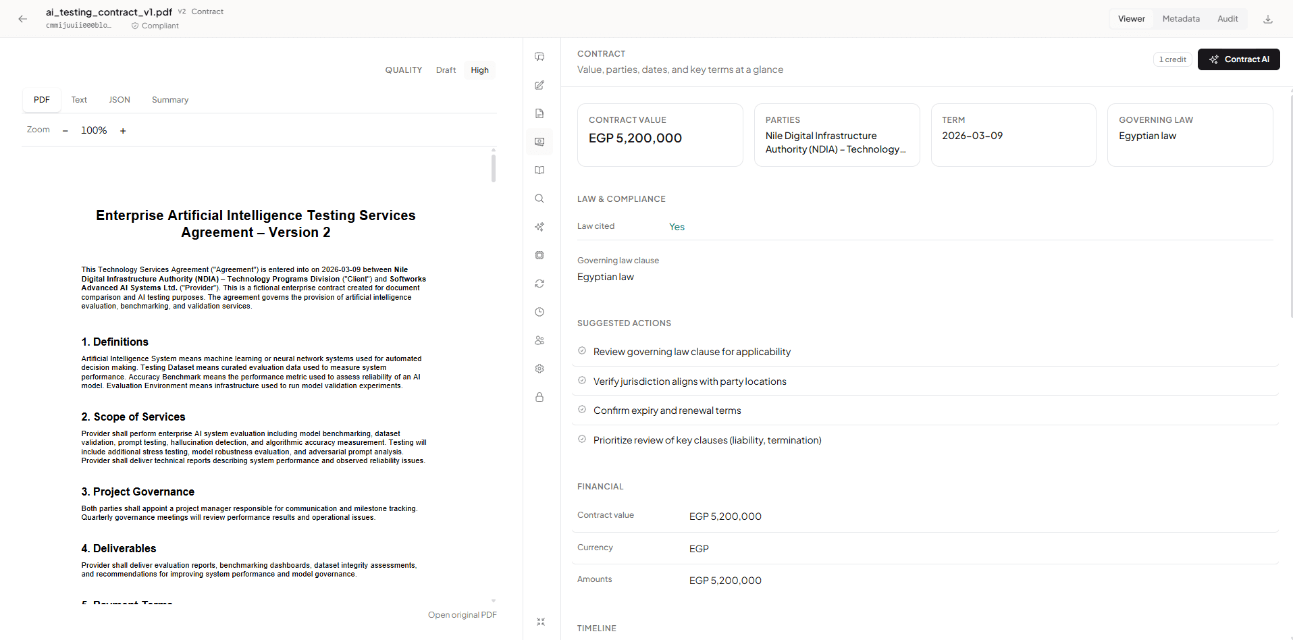The height and width of the screenshot is (640, 1293).
Task: Switch quality to Draft
Action: pyautogui.click(x=446, y=70)
